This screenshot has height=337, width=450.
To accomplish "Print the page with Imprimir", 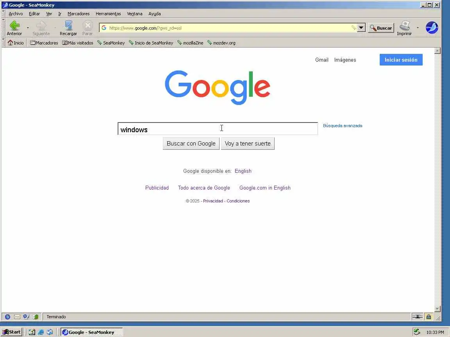I will (x=404, y=28).
